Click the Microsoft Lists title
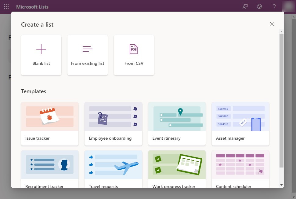 click(32, 7)
